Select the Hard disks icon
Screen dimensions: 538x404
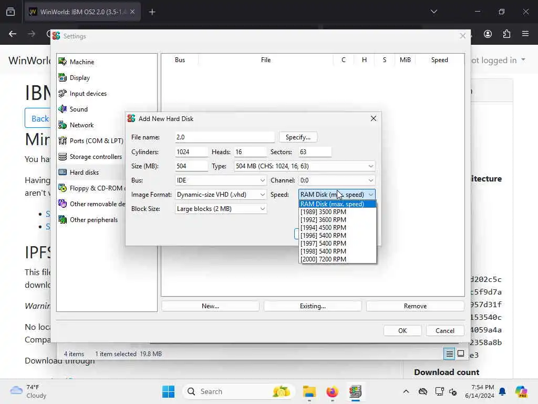point(63,172)
